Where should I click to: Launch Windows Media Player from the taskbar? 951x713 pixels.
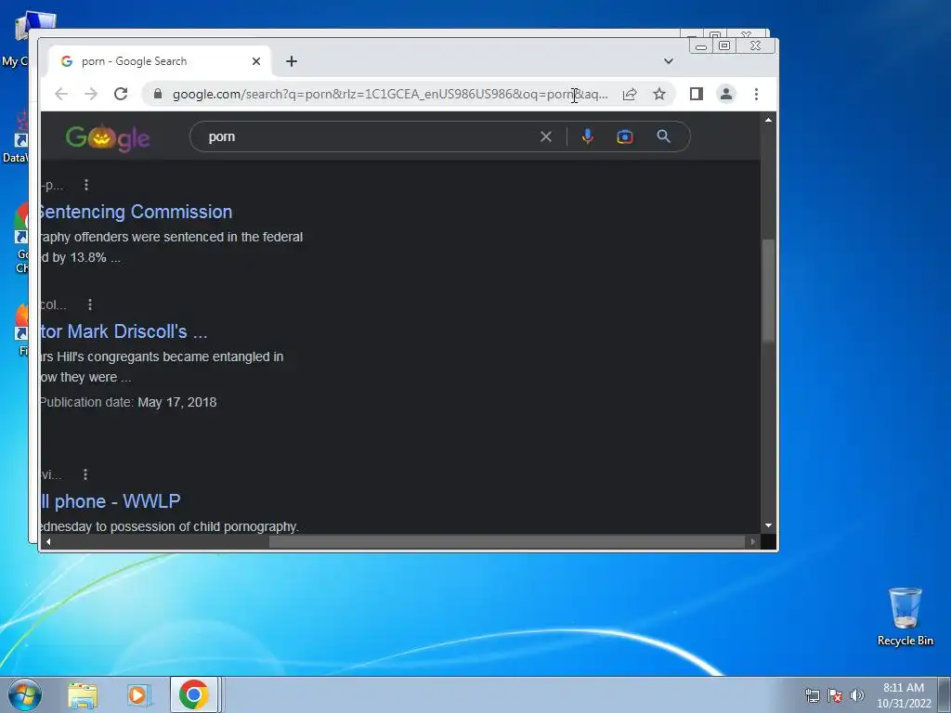(x=137, y=694)
